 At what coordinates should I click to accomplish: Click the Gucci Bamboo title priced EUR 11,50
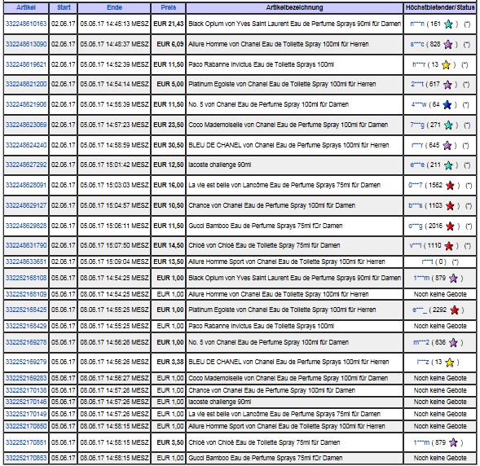coord(266,226)
